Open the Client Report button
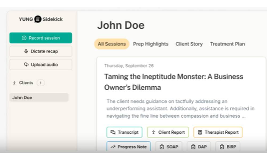 pyautogui.click(x=168, y=132)
